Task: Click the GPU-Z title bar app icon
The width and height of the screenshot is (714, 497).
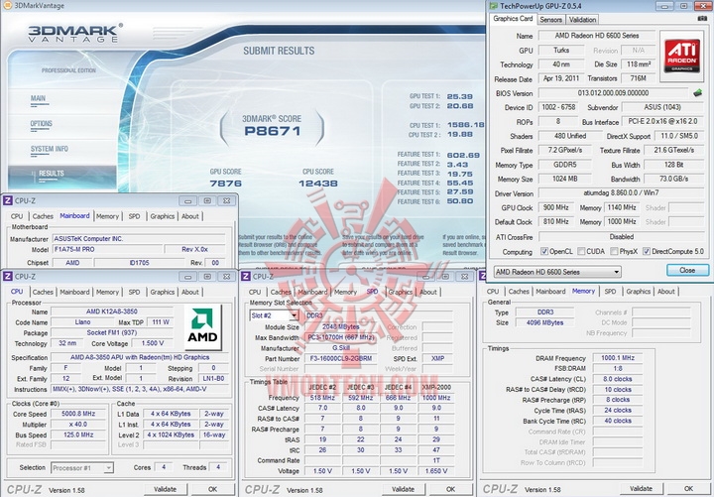Action: click(493, 6)
